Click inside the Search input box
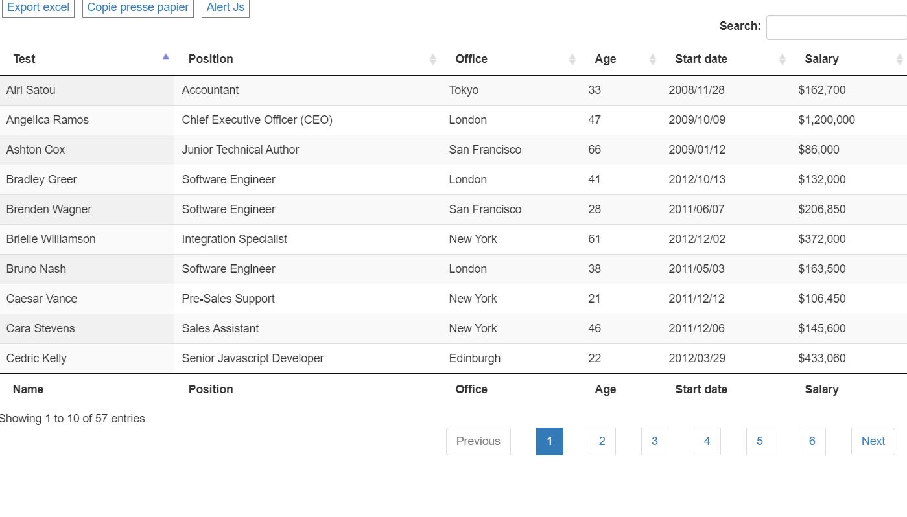Image resolution: width=907 pixels, height=517 pixels. pyautogui.click(x=836, y=27)
